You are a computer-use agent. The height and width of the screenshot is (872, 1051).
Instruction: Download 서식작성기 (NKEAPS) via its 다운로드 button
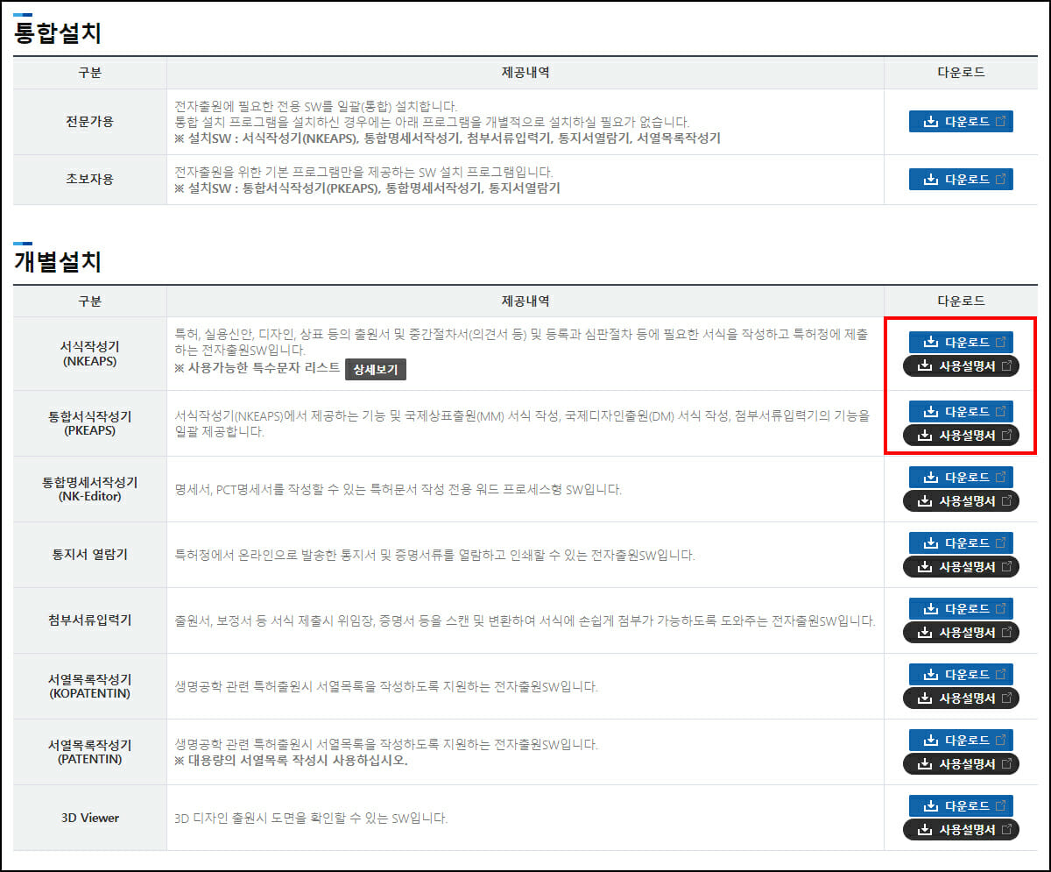[x=961, y=342]
